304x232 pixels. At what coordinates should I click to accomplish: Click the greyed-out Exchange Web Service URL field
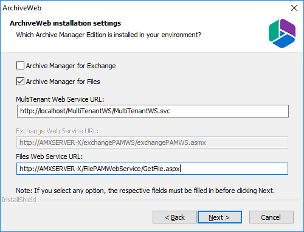(152, 142)
